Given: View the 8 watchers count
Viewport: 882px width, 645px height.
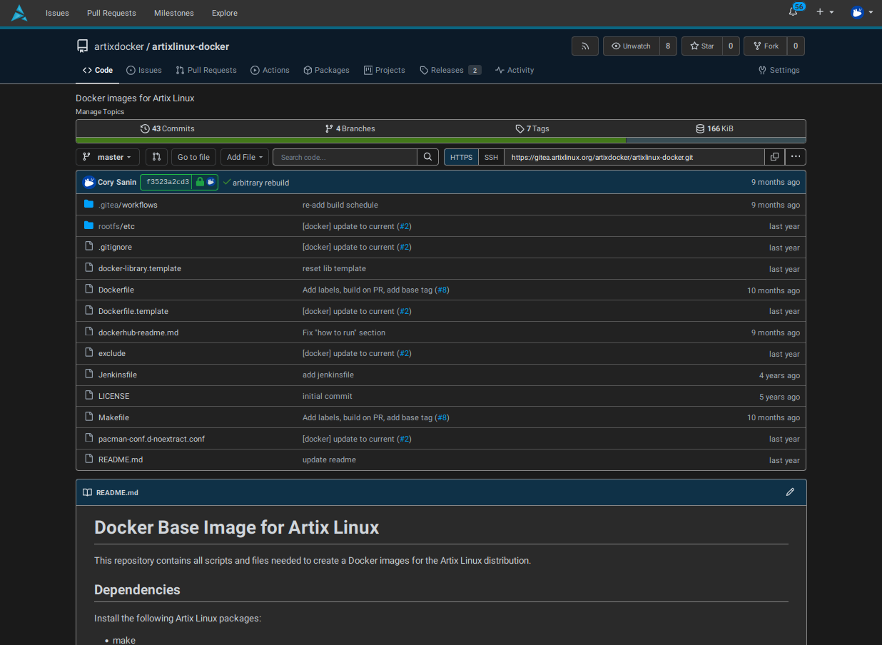Looking at the screenshot, I should tap(668, 46).
